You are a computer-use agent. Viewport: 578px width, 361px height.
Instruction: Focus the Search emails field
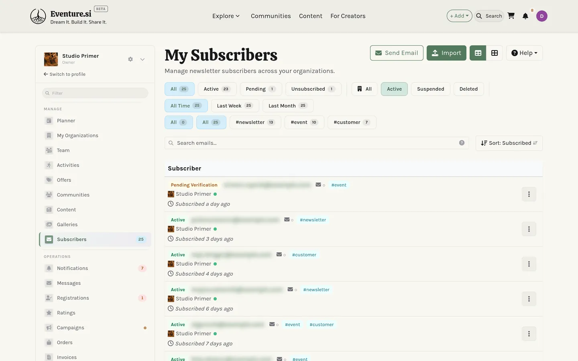pyautogui.click(x=317, y=143)
